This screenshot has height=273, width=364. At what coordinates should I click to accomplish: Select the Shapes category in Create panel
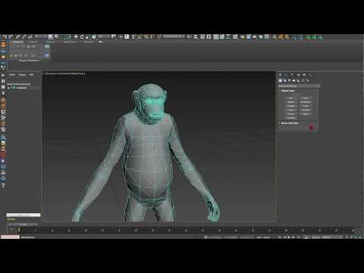[284, 80]
